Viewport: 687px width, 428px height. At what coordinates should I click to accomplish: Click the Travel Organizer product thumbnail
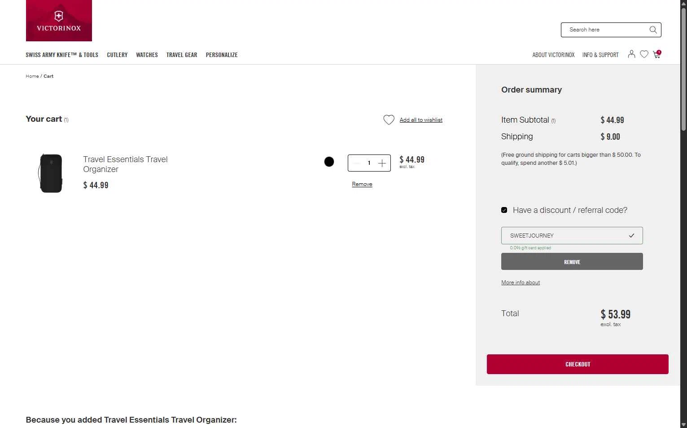(x=51, y=173)
